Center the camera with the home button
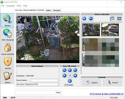The width and height of the screenshot is (125, 99). tap(70, 75)
